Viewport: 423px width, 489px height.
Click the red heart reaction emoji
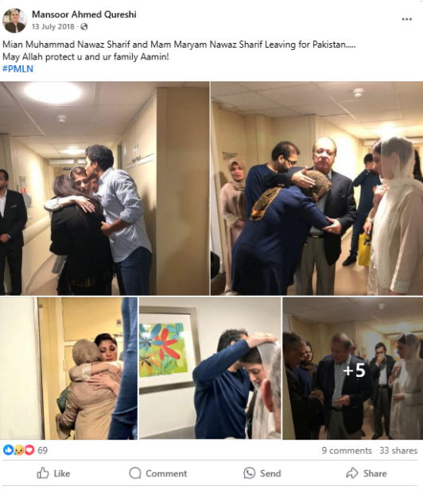pyautogui.click(x=29, y=450)
